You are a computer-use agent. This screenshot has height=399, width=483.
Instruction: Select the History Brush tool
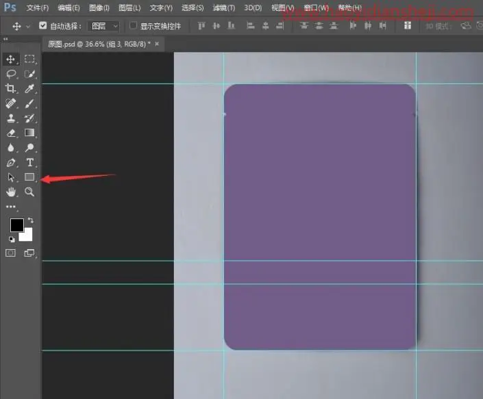point(29,118)
